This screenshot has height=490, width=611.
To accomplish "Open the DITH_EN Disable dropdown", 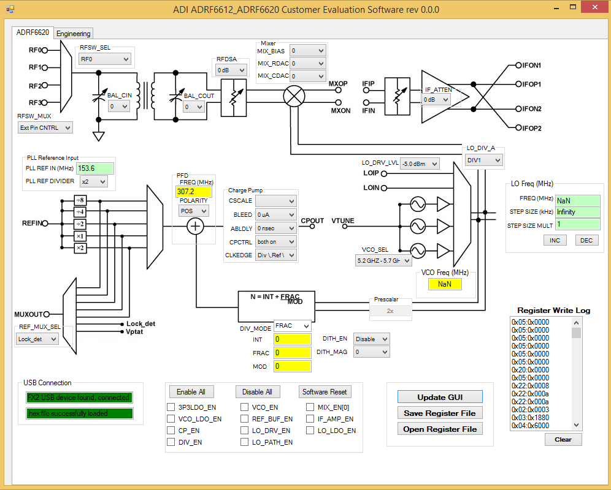I will tap(371, 339).
